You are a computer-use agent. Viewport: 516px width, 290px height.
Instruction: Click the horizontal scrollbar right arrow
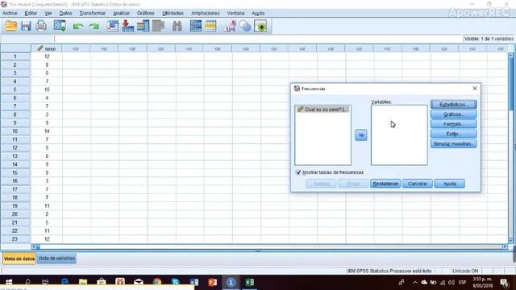505,246
